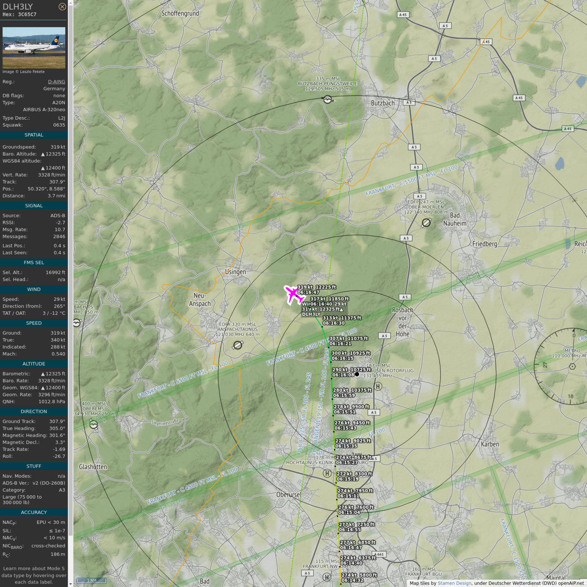The height and width of the screenshot is (587, 587).
Task: Click the 1 NM map scale bar
Action: click(92, 580)
